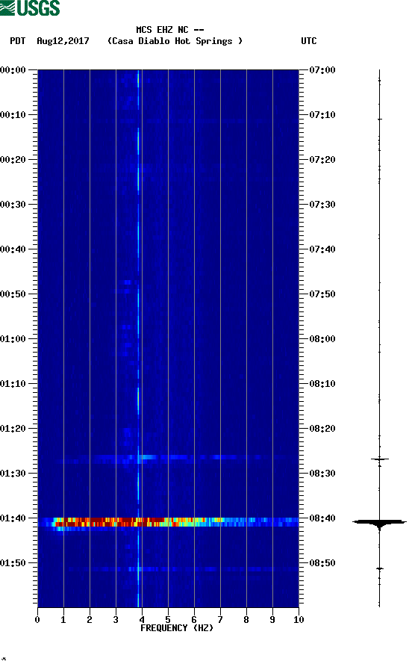Click PDT time label '01:50'

13,562
